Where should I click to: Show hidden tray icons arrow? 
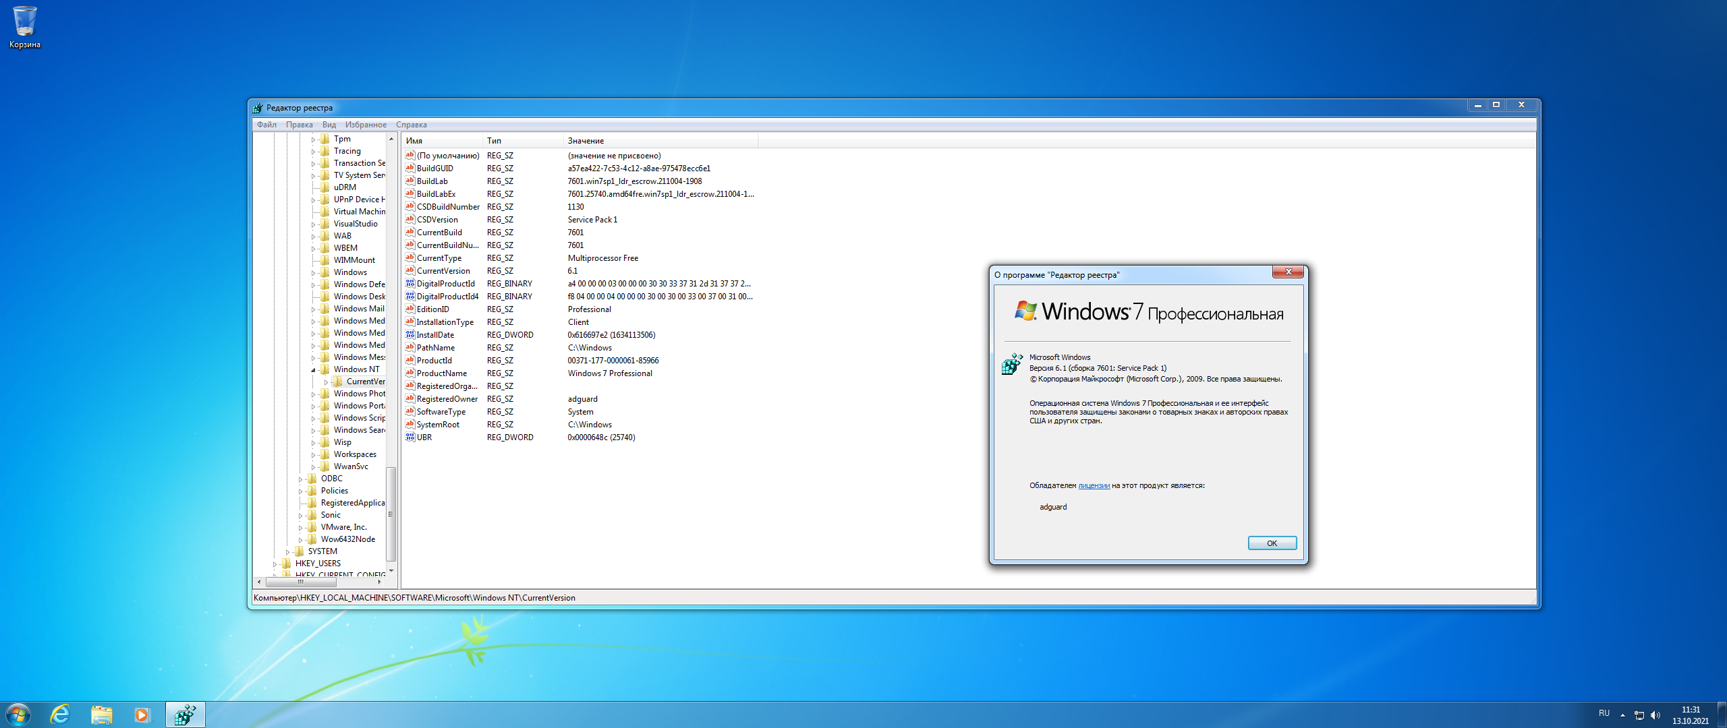[x=1622, y=715]
